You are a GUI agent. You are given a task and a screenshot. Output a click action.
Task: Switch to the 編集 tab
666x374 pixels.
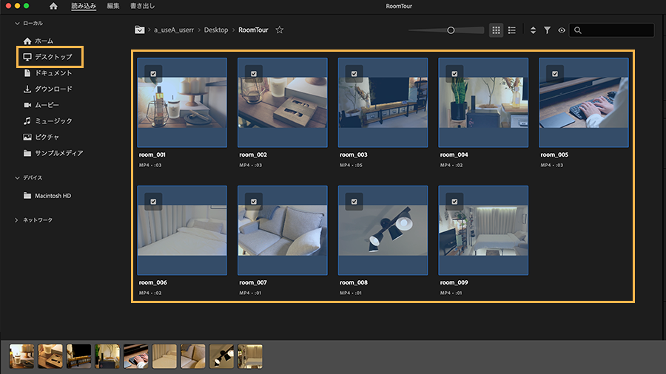click(x=113, y=6)
